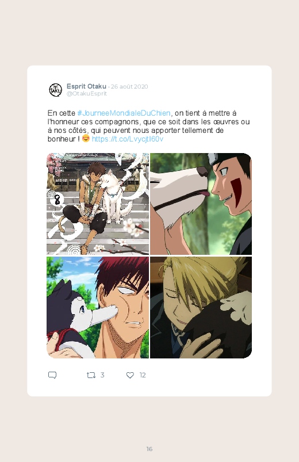Open the #JourneeMondialeDuChien hashtag
299x462 pixels.
tap(124, 113)
